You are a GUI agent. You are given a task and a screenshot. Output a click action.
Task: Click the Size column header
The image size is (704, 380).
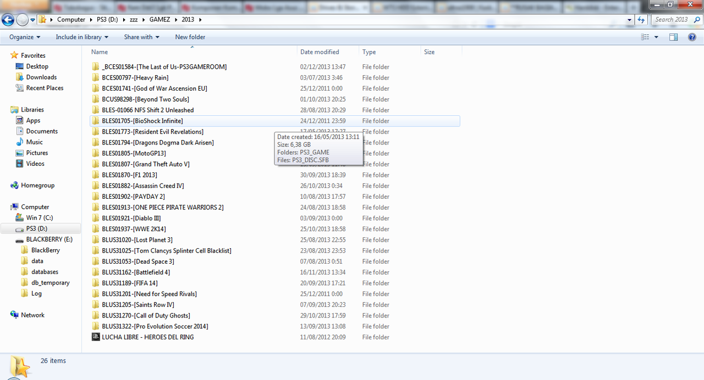click(x=441, y=52)
